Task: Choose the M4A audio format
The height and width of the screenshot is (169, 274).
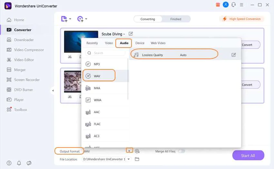Action: click(x=105, y=88)
